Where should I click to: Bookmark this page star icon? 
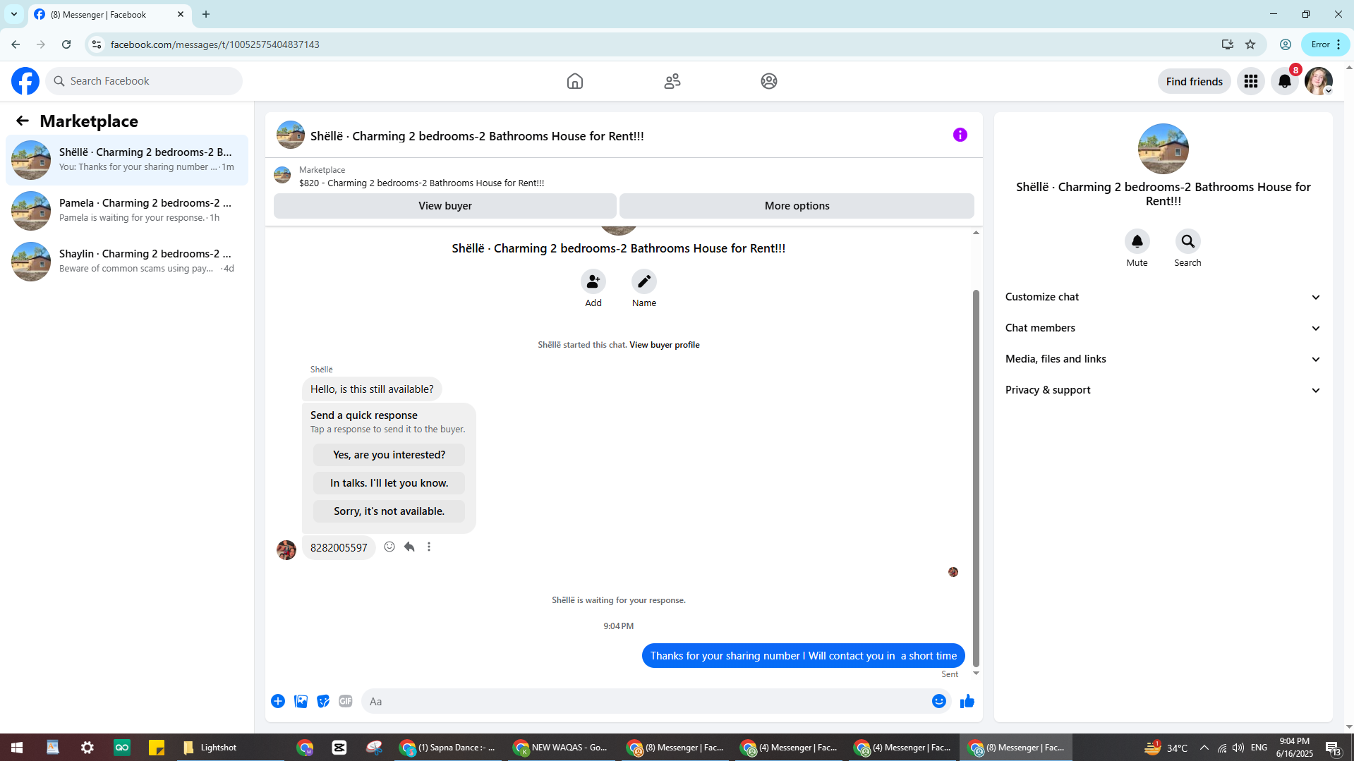point(1250,44)
